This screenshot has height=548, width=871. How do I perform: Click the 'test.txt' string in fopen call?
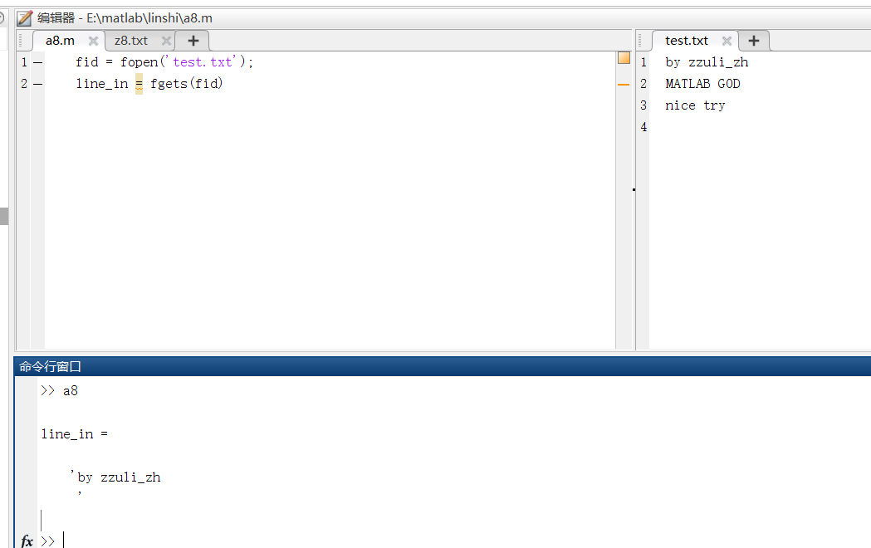(204, 61)
